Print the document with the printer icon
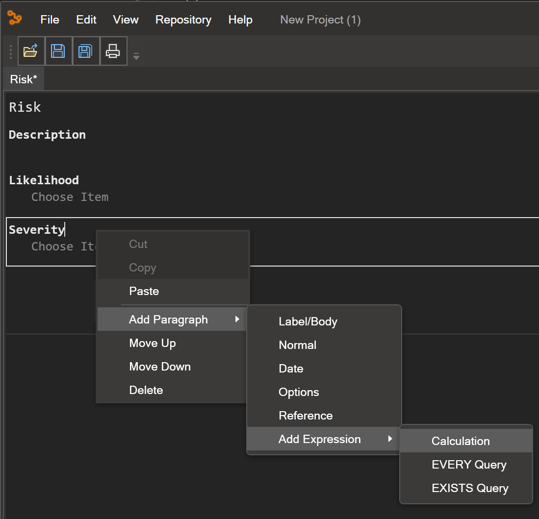This screenshot has width=539, height=519. (x=113, y=51)
